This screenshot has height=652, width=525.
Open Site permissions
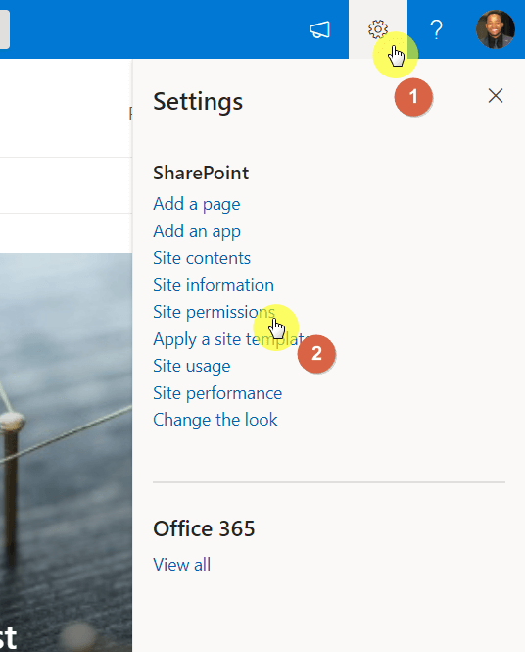[x=214, y=312]
